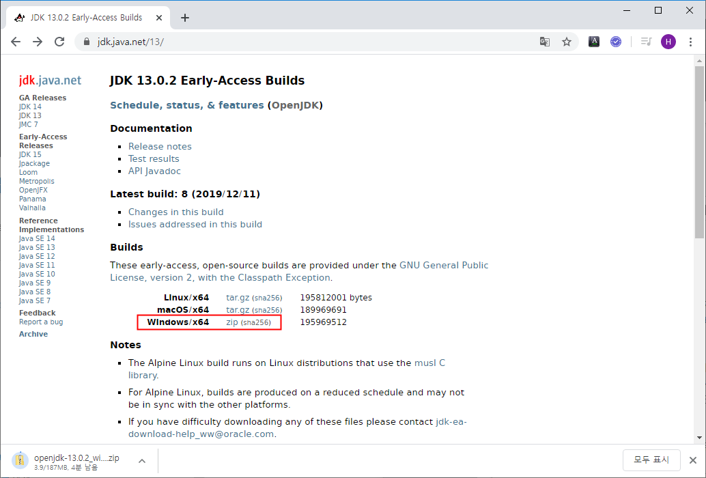View site security lock icon info
706x478 pixels.
click(87, 42)
